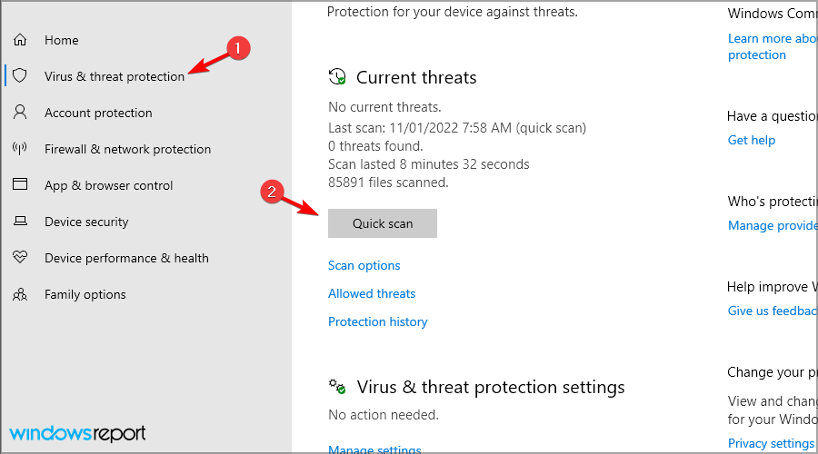Image resolution: width=818 pixels, height=454 pixels.
Task: Click the App & browser control window icon
Action: point(20,185)
